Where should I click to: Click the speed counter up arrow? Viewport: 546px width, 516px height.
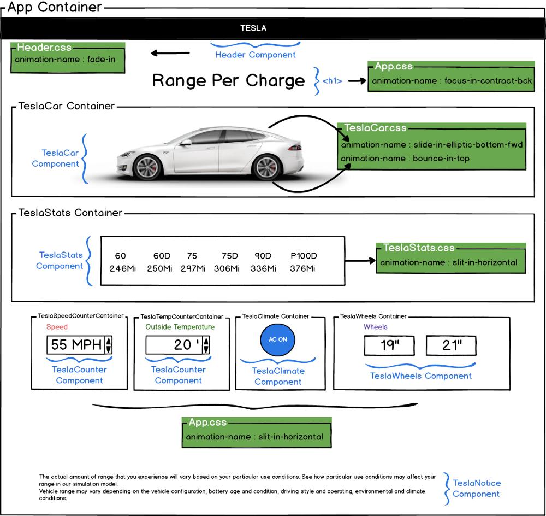[x=108, y=341]
